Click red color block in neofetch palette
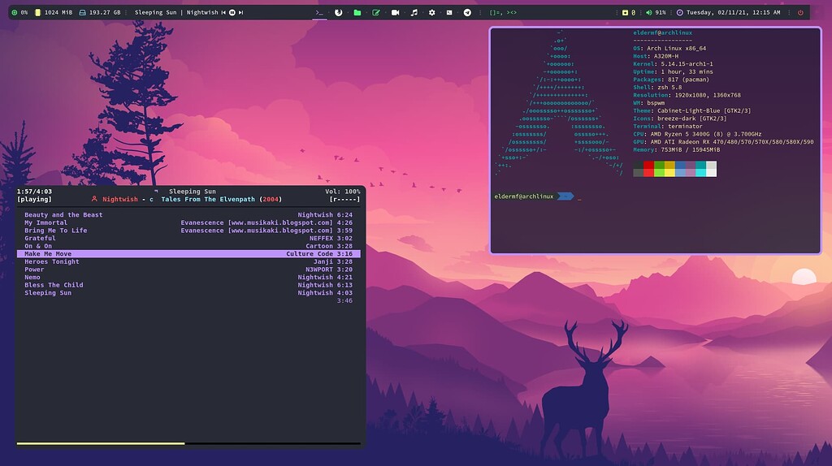 click(x=648, y=169)
